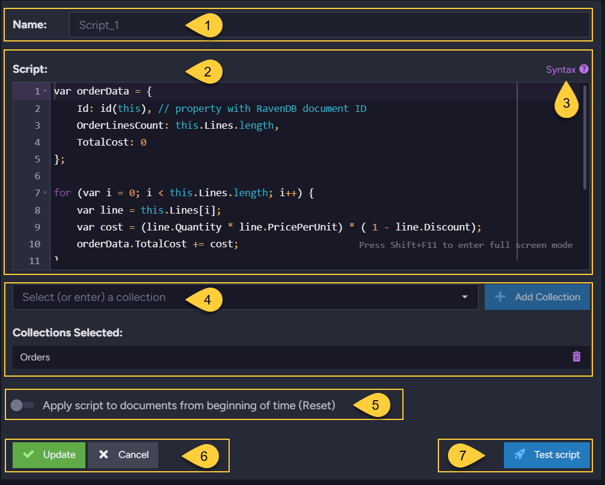Click code line 'var line = this.Lines[i];'
Image resolution: width=605 pixels, height=485 pixels.
pyautogui.click(x=149, y=210)
